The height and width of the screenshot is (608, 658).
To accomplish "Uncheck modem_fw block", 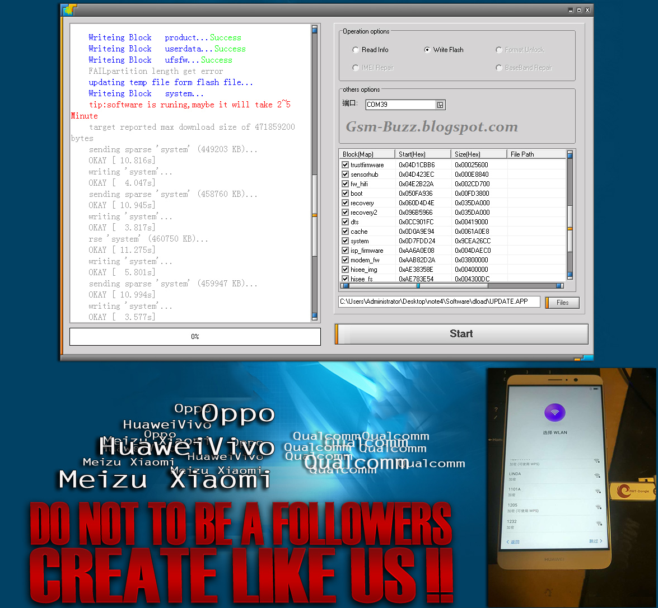I will tap(346, 260).
